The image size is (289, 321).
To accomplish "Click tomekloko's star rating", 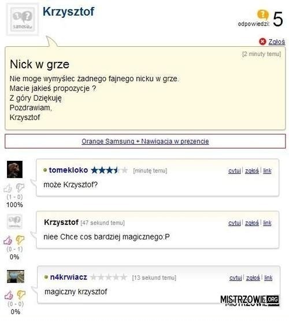I will [x=109, y=170].
